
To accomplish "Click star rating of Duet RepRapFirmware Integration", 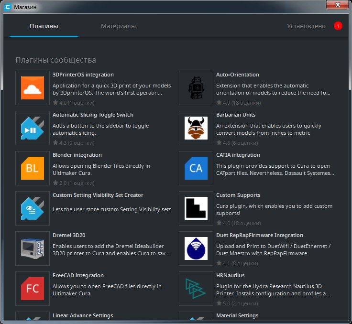I will tap(237, 263).
